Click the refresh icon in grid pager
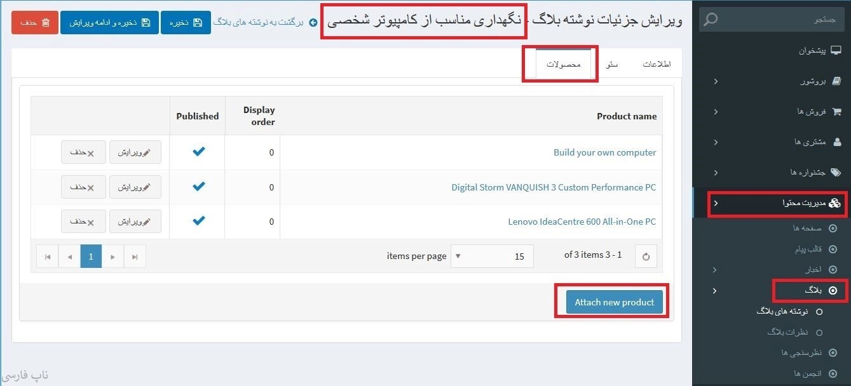 [x=646, y=256]
